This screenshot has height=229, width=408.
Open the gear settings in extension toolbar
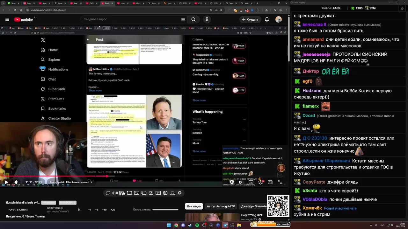(180, 193)
